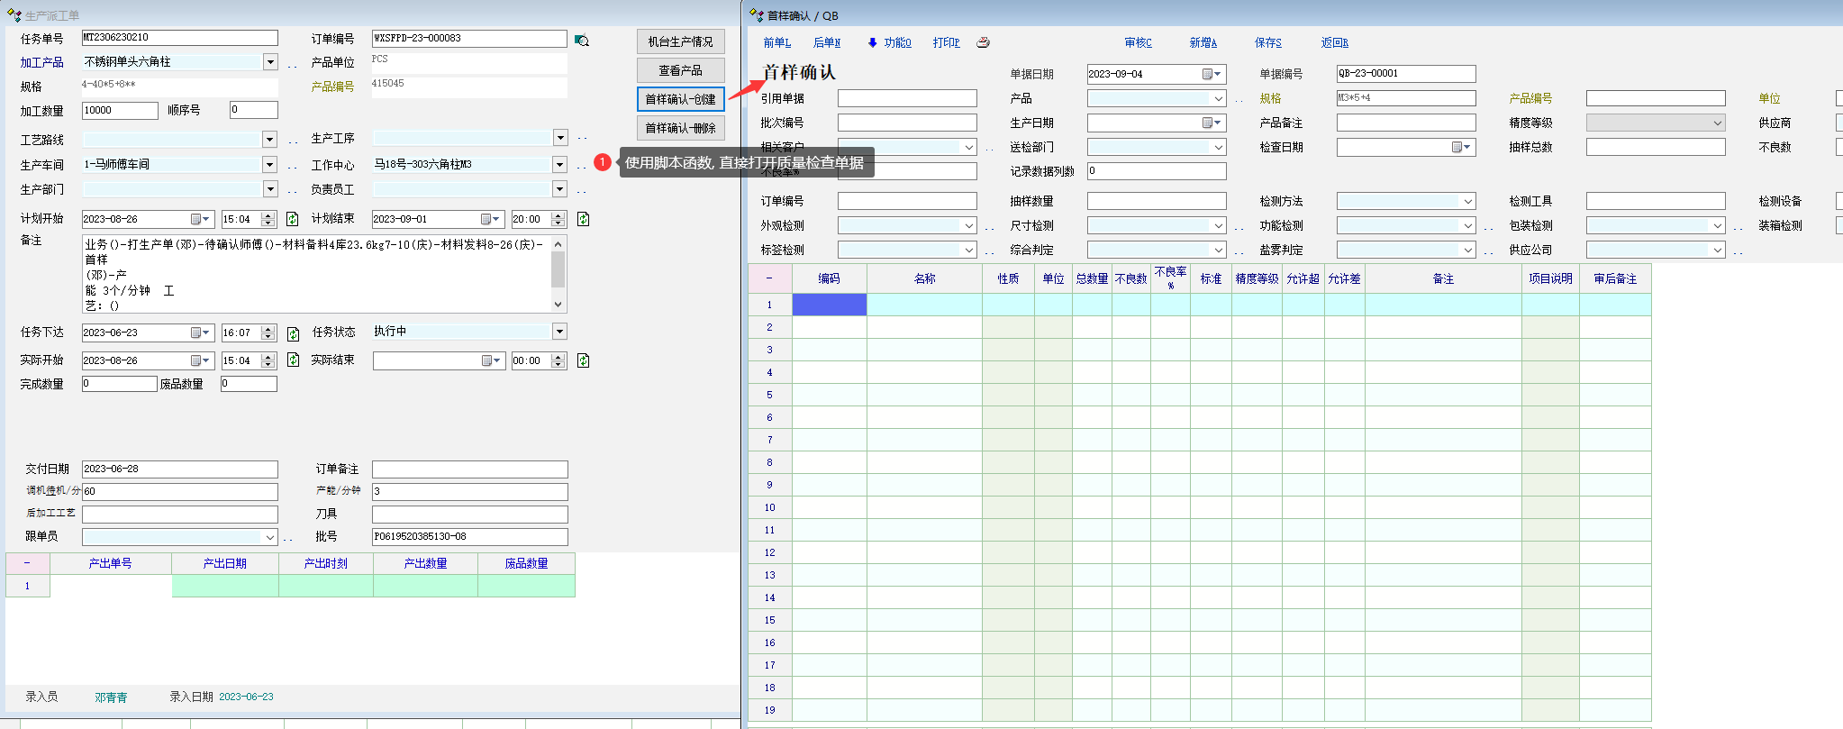Click the blue arrow 功能 toolbar item
This screenshot has height=729, width=1843.
pyautogui.click(x=889, y=42)
